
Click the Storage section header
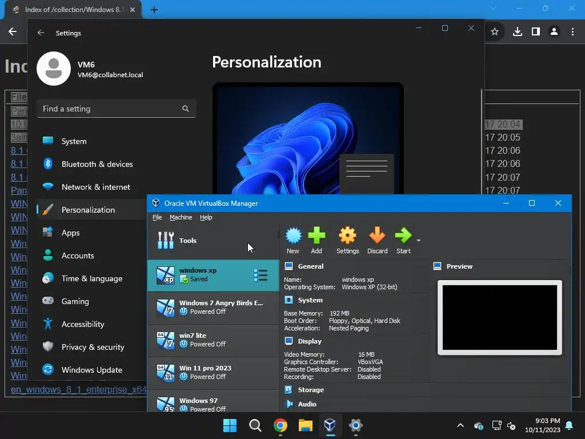click(x=311, y=390)
